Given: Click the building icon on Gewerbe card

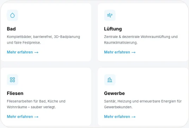Looking at the screenshot, I should coord(110,80).
